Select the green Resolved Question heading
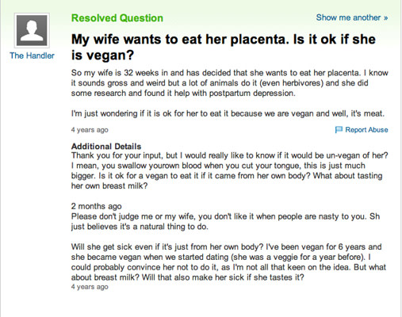The height and width of the screenshot is (317, 402). click(117, 18)
